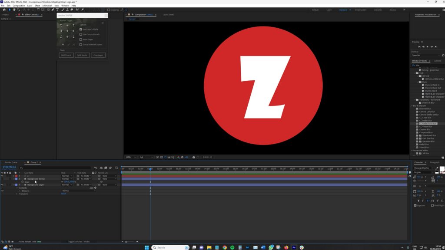Click the Null Parent button
The height and width of the screenshot is (250, 445).
(66, 55)
